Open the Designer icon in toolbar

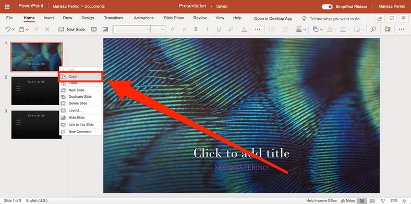[x=388, y=29]
